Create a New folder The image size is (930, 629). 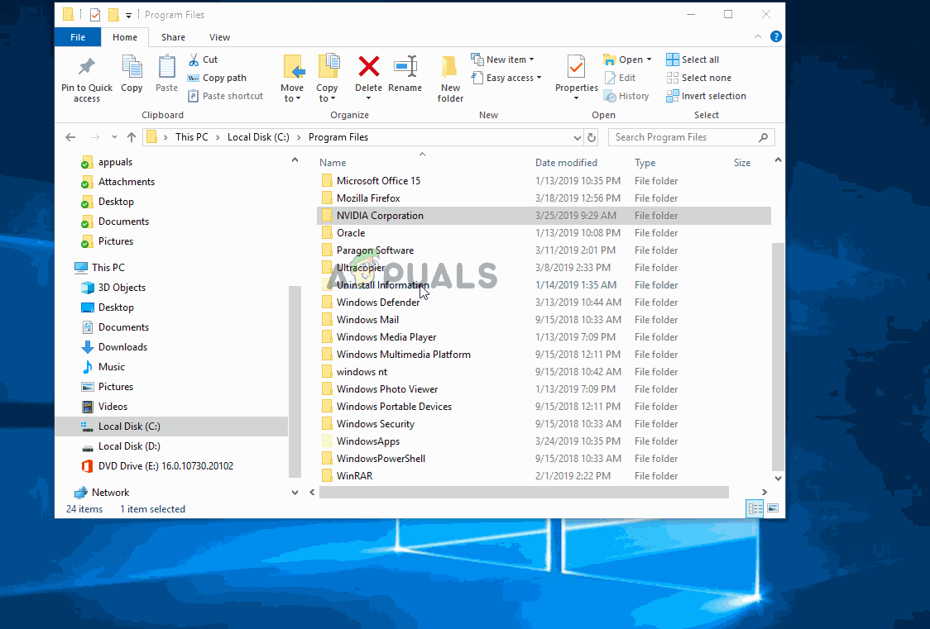450,79
